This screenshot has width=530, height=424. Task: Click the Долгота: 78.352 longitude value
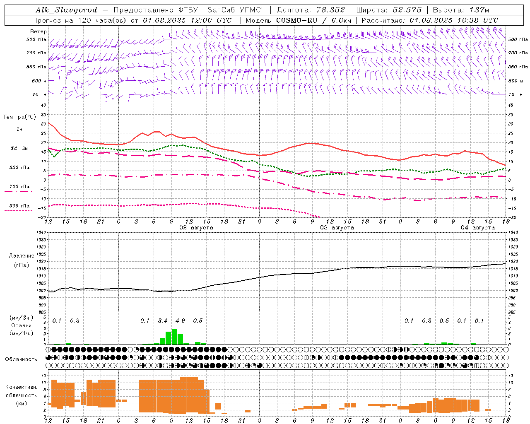[310, 10]
